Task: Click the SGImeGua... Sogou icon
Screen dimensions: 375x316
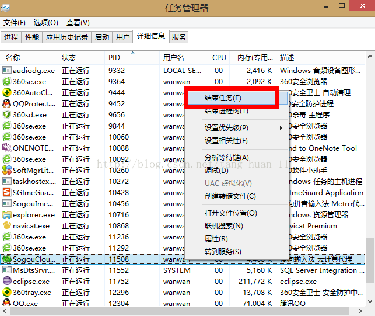Action: [6, 192]
